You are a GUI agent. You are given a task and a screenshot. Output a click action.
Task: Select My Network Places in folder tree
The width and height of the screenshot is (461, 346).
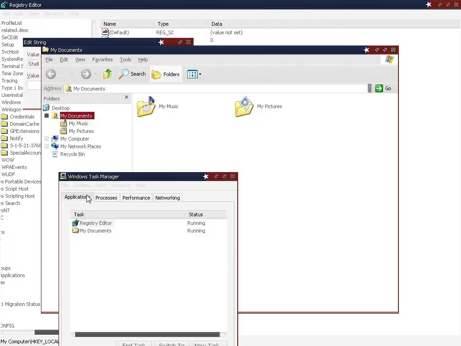[x=81, y=146]
